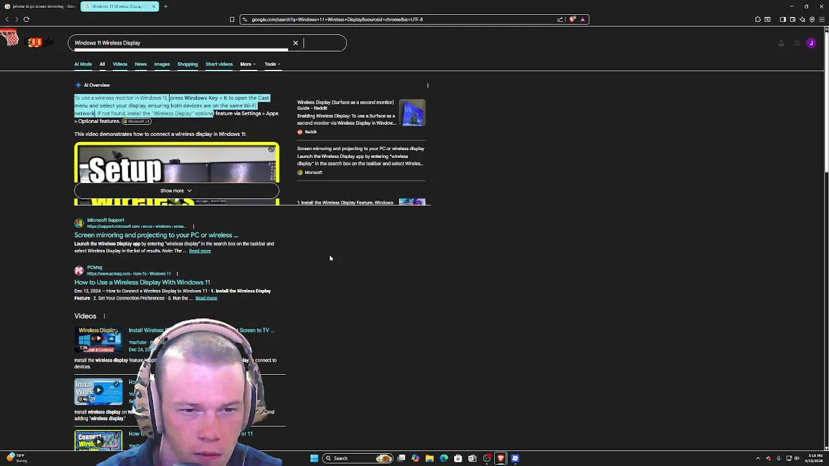Show hidden system tray icons chevron

758,458
